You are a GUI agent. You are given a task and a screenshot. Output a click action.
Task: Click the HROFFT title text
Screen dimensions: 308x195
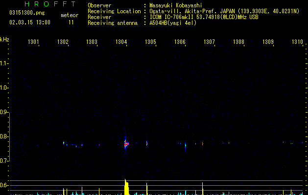tap(50, 4)
